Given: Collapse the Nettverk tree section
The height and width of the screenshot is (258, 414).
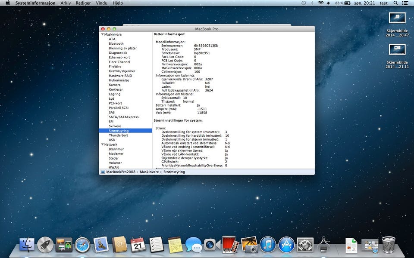Looking at the screenshot, I should (103, 144).
